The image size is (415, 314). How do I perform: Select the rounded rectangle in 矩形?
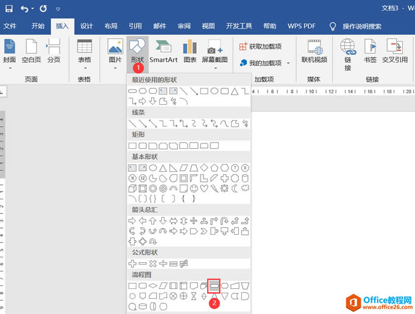click(x=143, y=146)
